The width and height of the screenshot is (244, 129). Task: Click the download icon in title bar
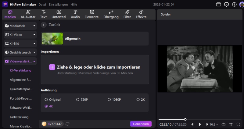(234, 5)
